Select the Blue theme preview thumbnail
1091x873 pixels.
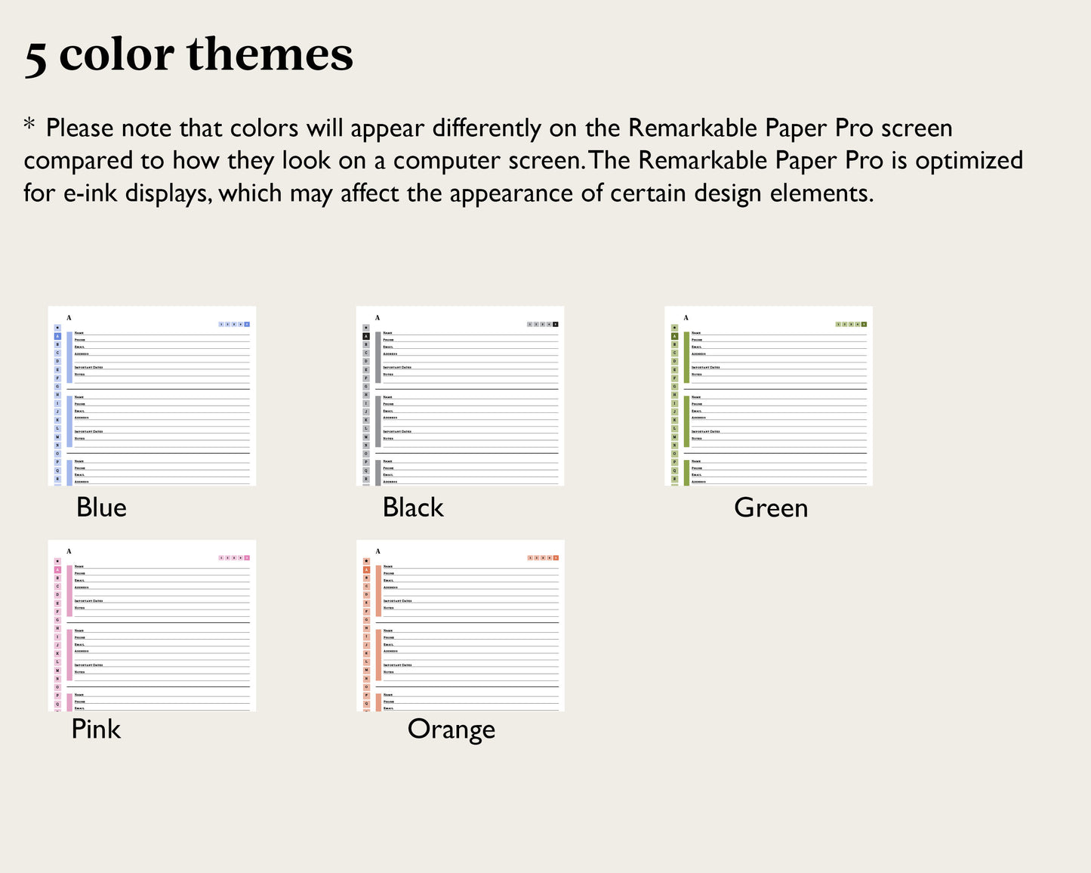point(152,396)
